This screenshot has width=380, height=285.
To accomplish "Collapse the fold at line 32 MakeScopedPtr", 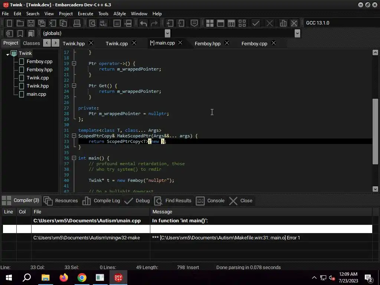I will point(74,136).
